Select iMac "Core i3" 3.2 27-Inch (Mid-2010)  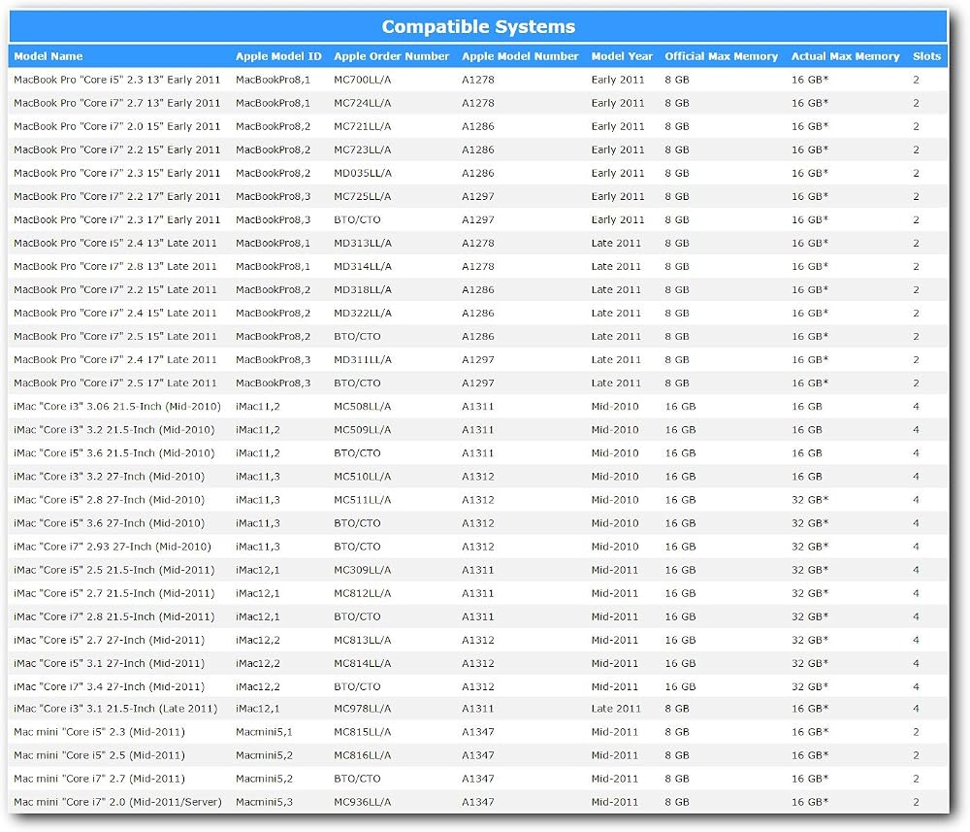pyautogui.click(x=109, y=477)
